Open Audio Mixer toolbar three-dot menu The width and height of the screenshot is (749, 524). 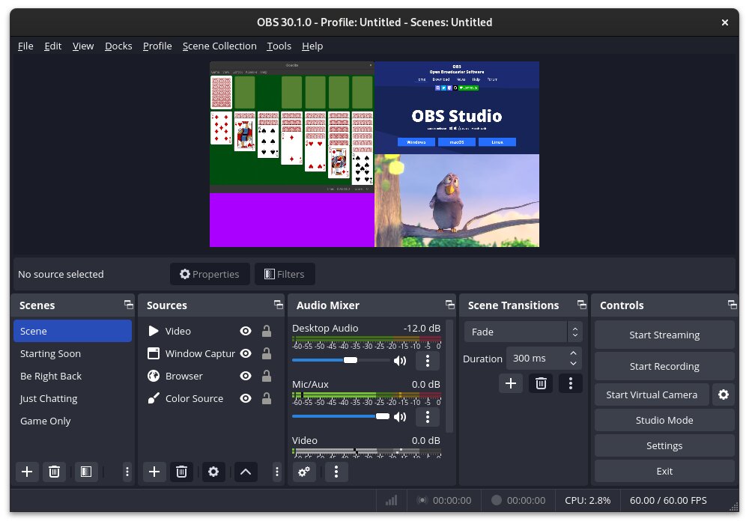(336, 472)
